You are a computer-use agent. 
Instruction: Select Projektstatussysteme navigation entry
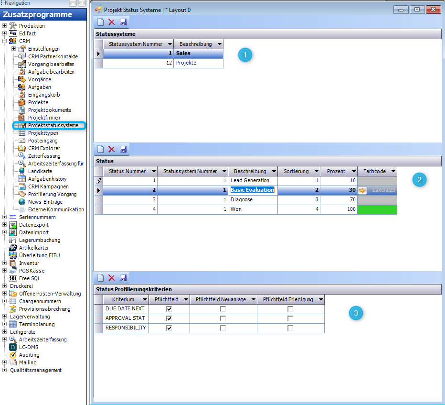pos(53,125)
